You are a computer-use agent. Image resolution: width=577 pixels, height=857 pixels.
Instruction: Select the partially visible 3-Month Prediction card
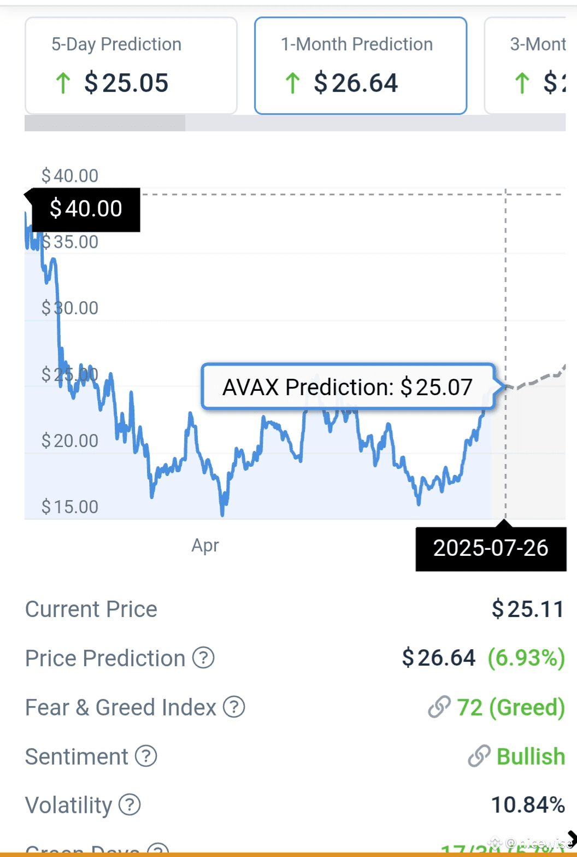click(x=525, y=66)
